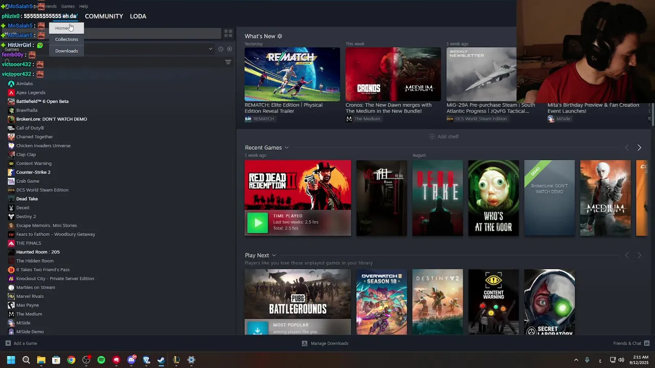Select Max Payne in the library list
This screenshot has width=655, height=368.
coord(28,305)
